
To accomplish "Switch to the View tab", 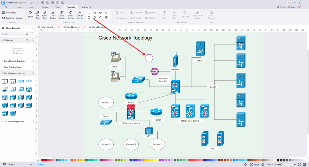I will pyautogui.click(x=57, y=7).
